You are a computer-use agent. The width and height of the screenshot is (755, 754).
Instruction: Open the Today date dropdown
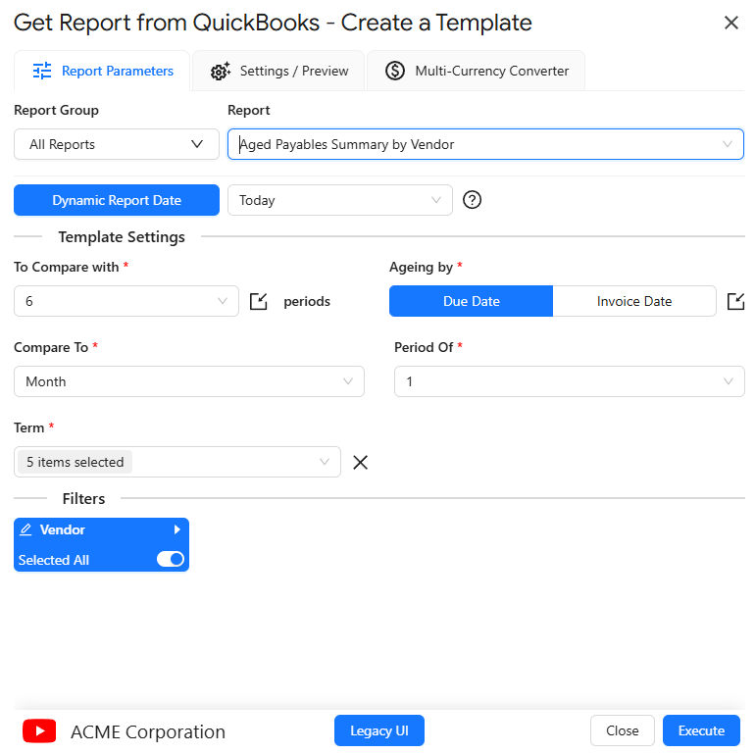coord(340,200)
